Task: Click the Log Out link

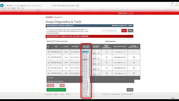Action: coord(131,13)
